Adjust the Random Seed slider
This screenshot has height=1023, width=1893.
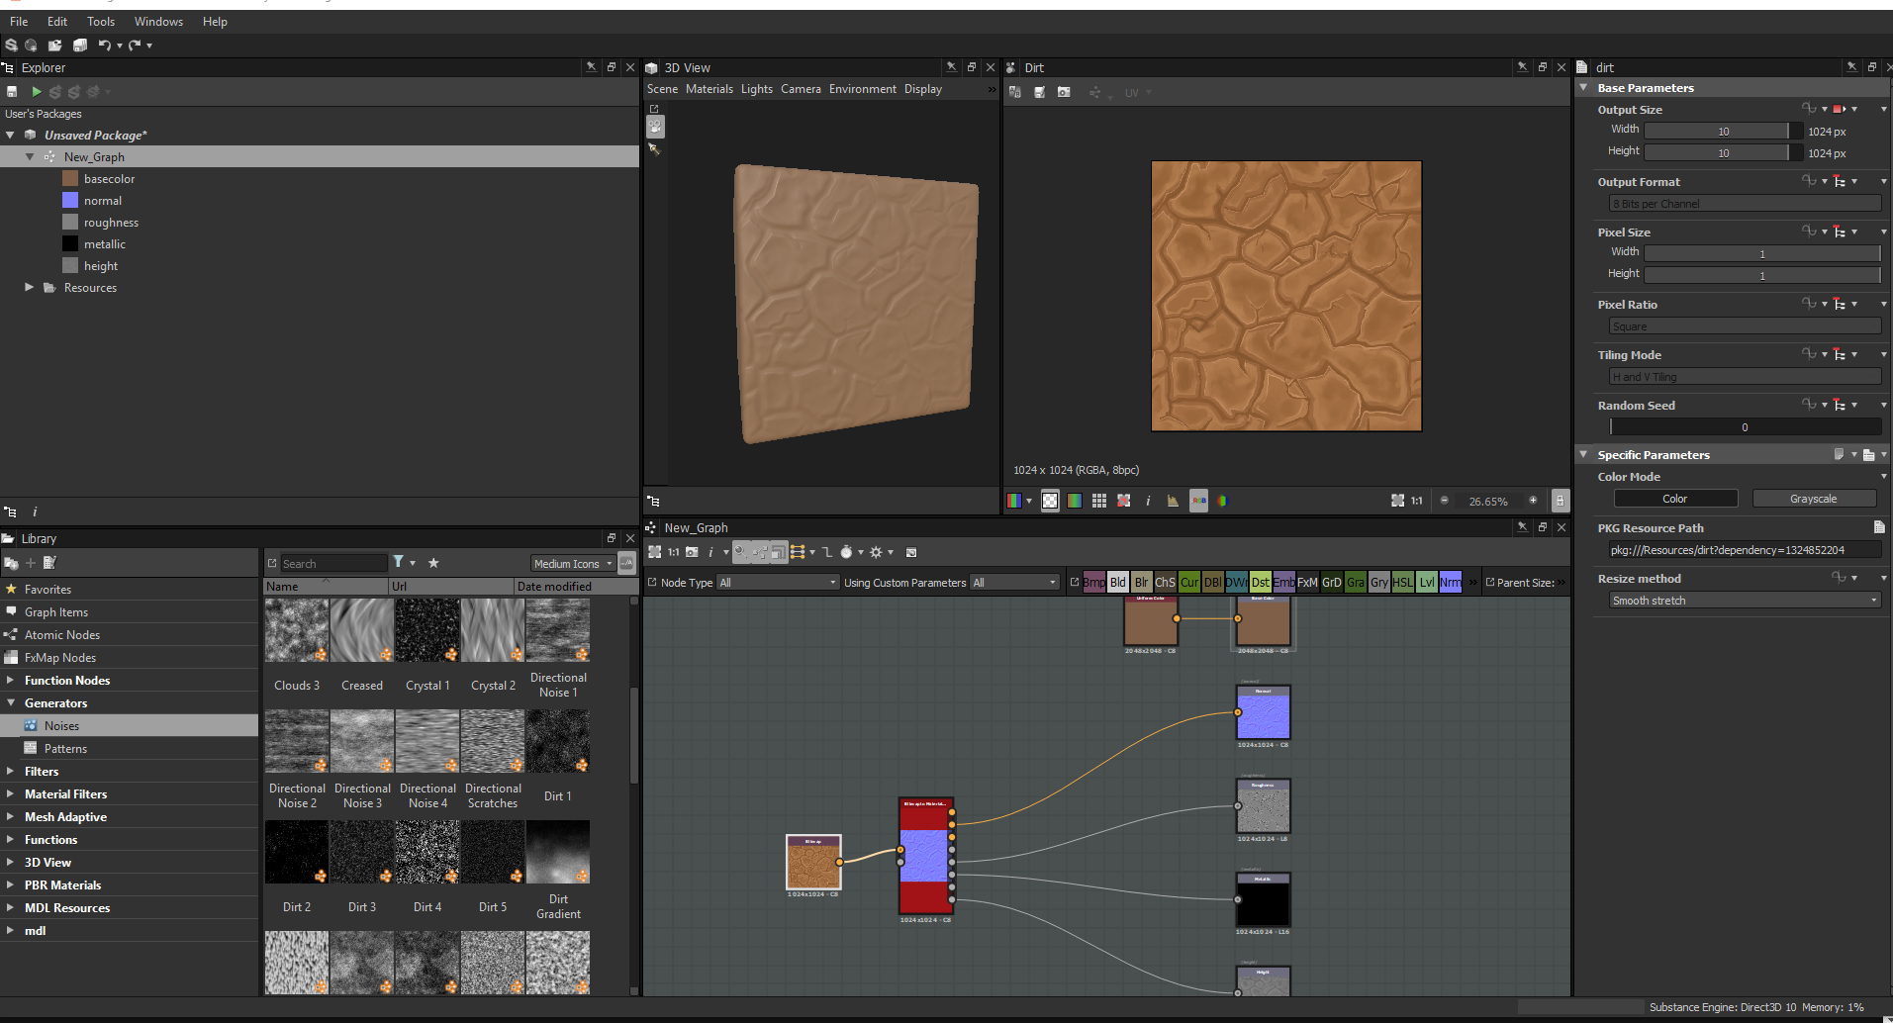(x=1745, y=427)
